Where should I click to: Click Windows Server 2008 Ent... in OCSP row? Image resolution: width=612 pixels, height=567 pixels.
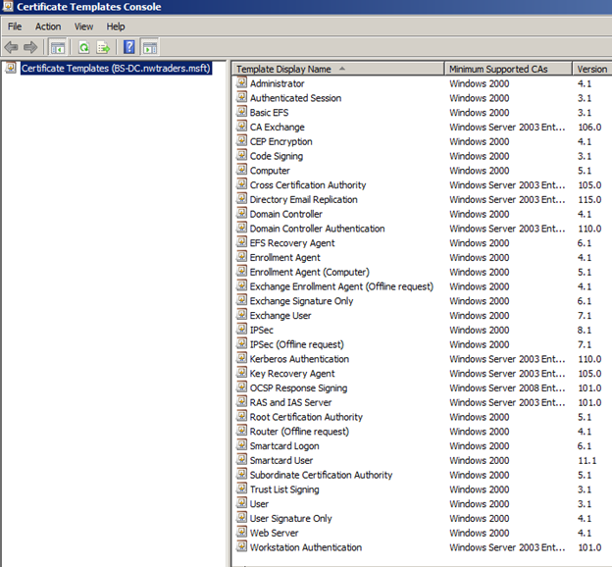coord(507,388)
